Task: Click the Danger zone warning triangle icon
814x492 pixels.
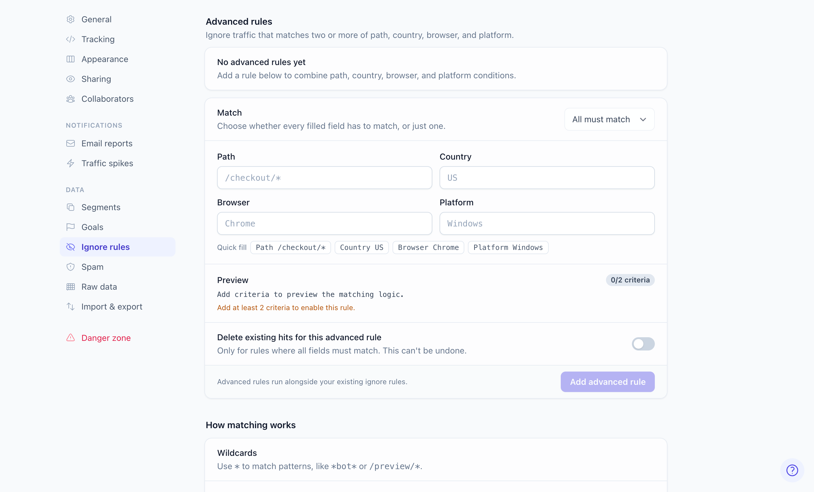Action: pyautogui.click(x=70, y=338)
